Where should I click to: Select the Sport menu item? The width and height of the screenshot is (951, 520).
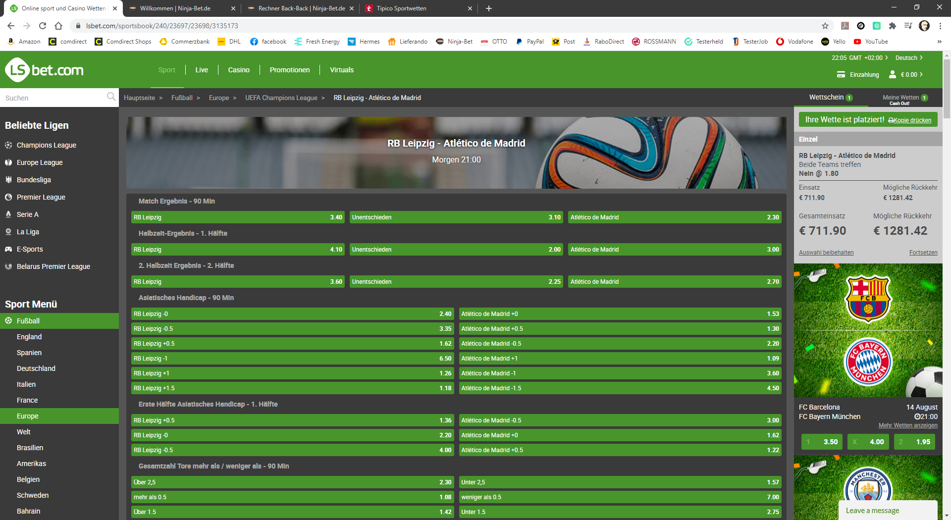click(167, 70)
